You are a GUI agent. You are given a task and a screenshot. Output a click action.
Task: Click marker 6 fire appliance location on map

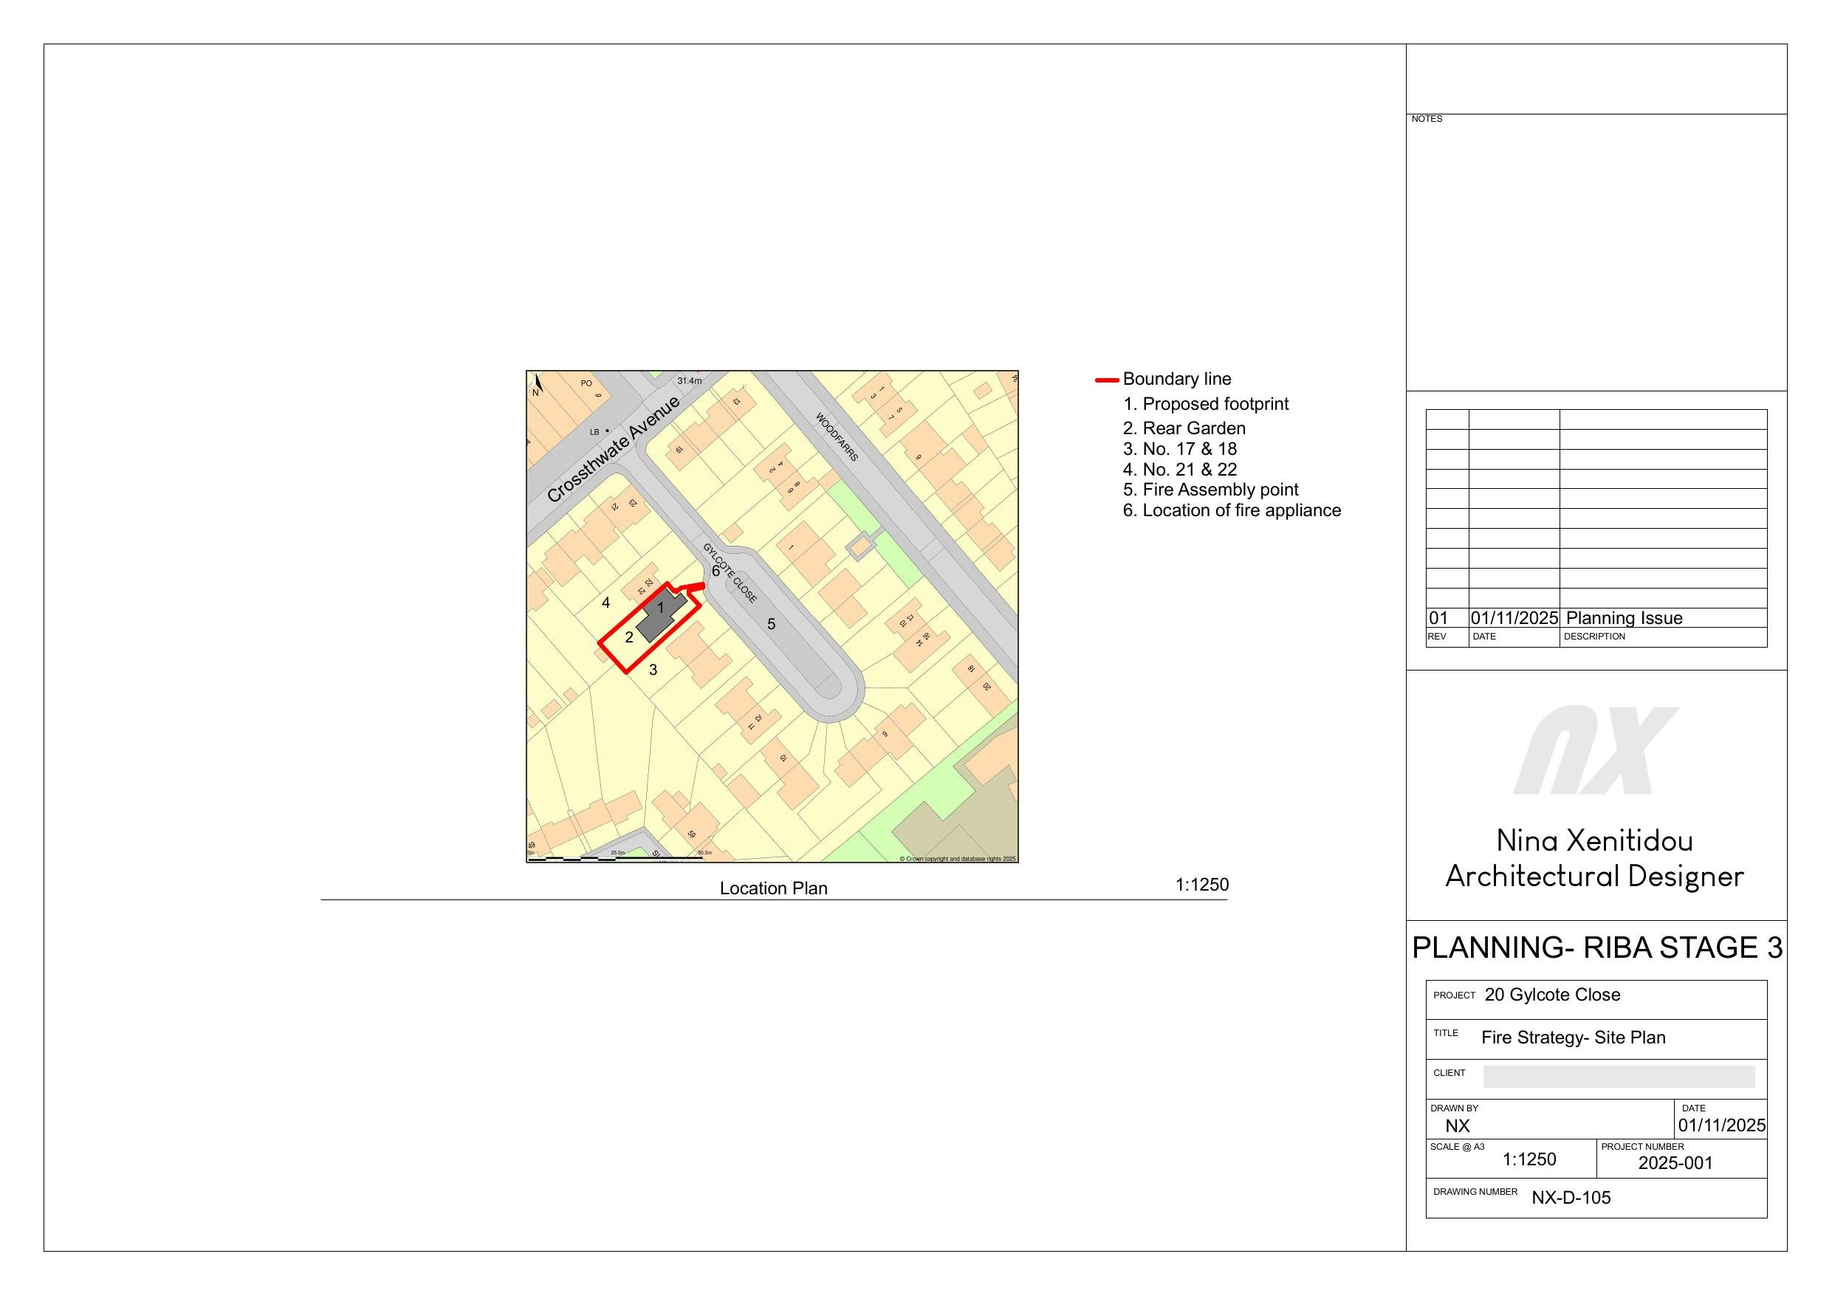pyautogui.click(x=715, y=572)
